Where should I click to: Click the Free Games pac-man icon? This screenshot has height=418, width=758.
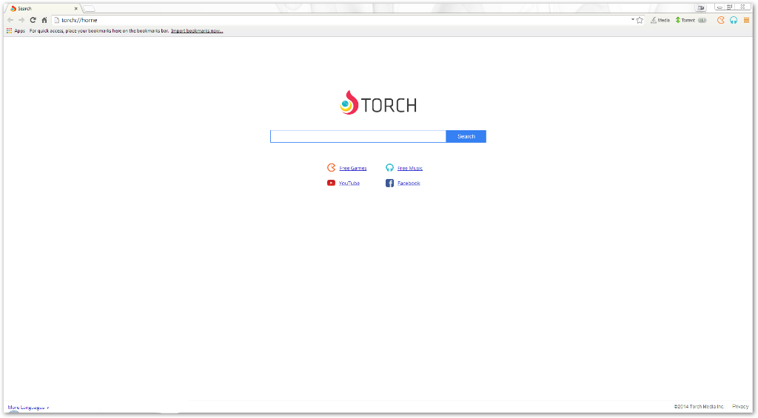(331, 168)
